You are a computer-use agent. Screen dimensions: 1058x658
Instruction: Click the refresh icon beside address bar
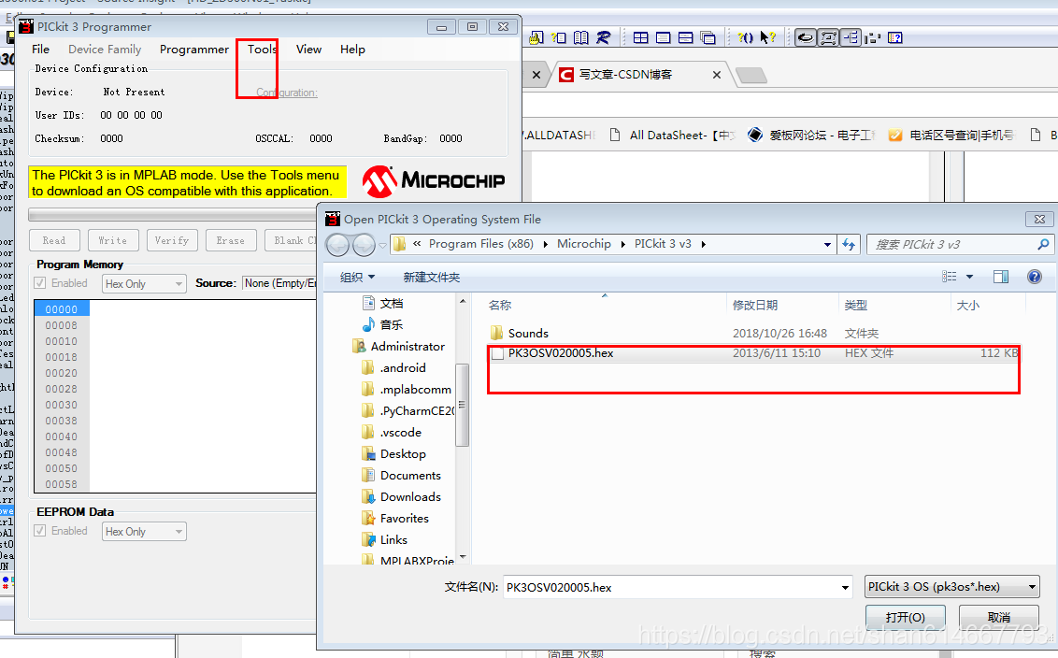pos(848,244)
